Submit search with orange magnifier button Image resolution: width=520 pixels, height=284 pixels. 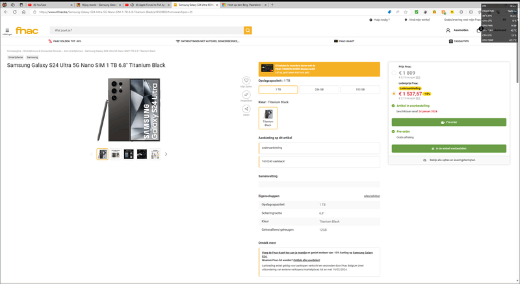[x=248, y=31]
